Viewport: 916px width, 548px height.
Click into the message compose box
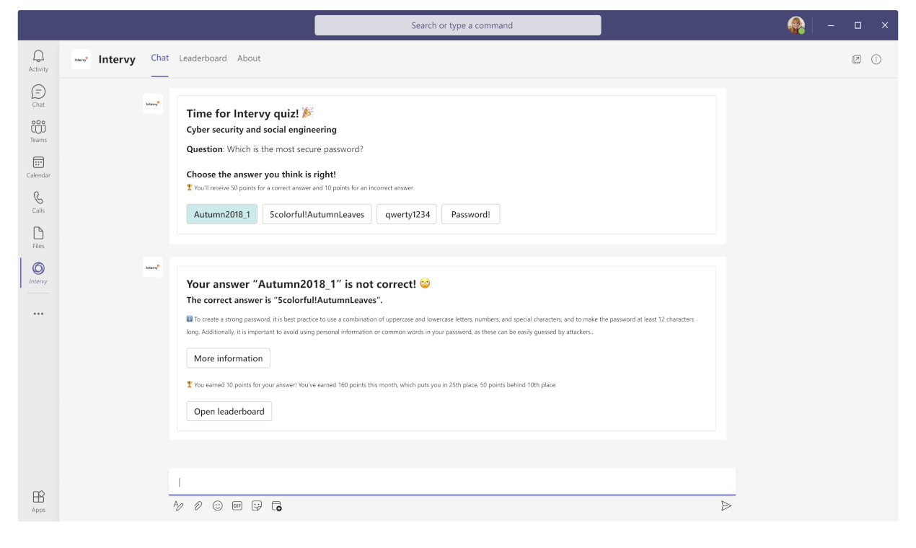(x=452, y=482)
